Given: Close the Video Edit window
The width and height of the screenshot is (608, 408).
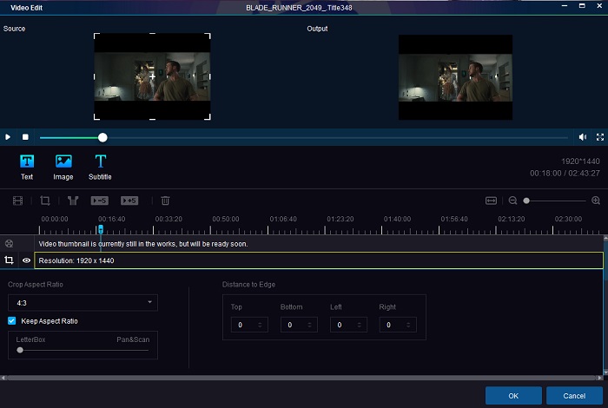Looking at the screenshot, I should pos(599,6).
